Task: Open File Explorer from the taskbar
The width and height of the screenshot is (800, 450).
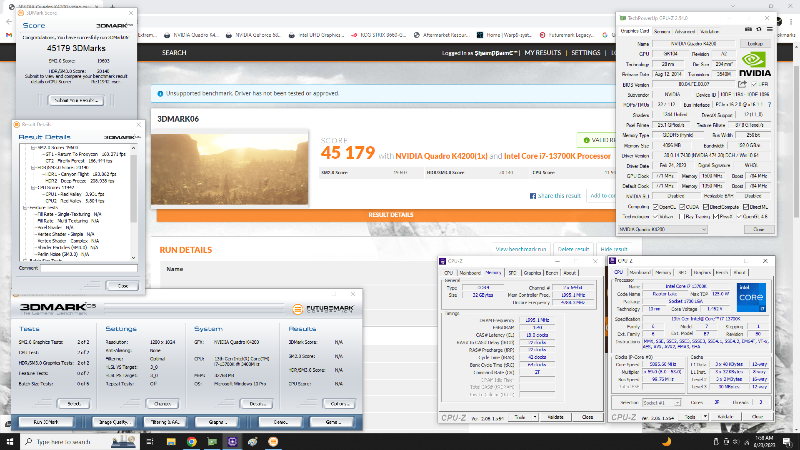Action: click(x=171, y=442)
